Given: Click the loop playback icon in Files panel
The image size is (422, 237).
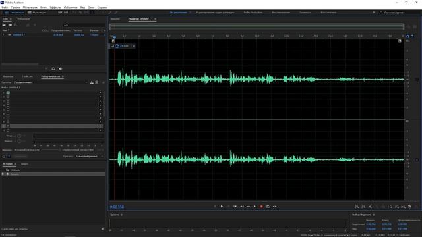Looking at the screenshot, I should click(53, 68).
